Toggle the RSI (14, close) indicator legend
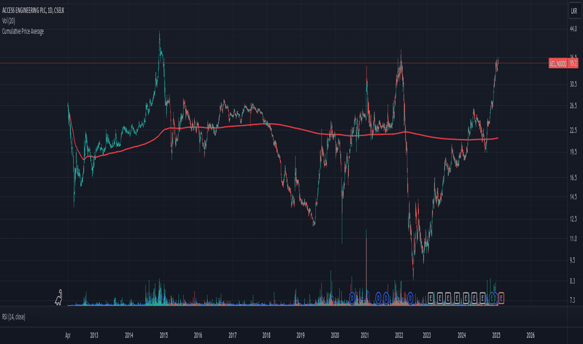 click(x=14, y=317)
